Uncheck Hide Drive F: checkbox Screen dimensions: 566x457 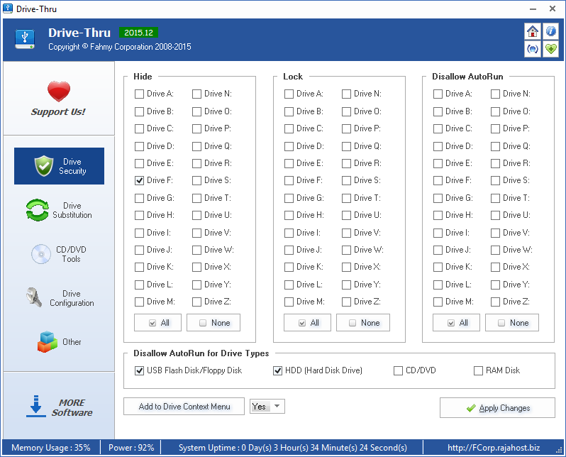point(139,180)
